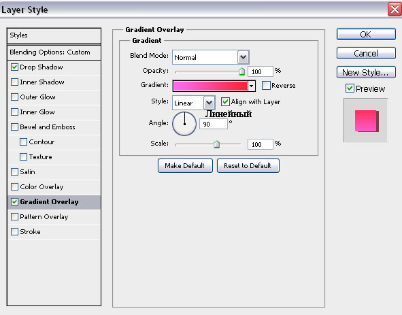The width and height of the screenshot is (402, 315).
Task: Click the Opacity value field
Action: [261, 71]
